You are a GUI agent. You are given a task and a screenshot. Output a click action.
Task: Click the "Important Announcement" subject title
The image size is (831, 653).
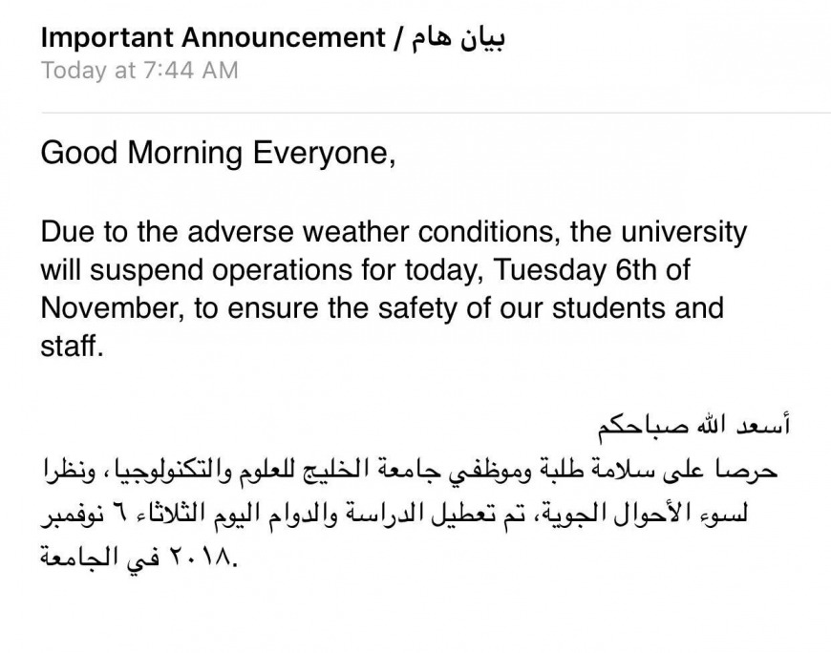click(x=210, y=38)
